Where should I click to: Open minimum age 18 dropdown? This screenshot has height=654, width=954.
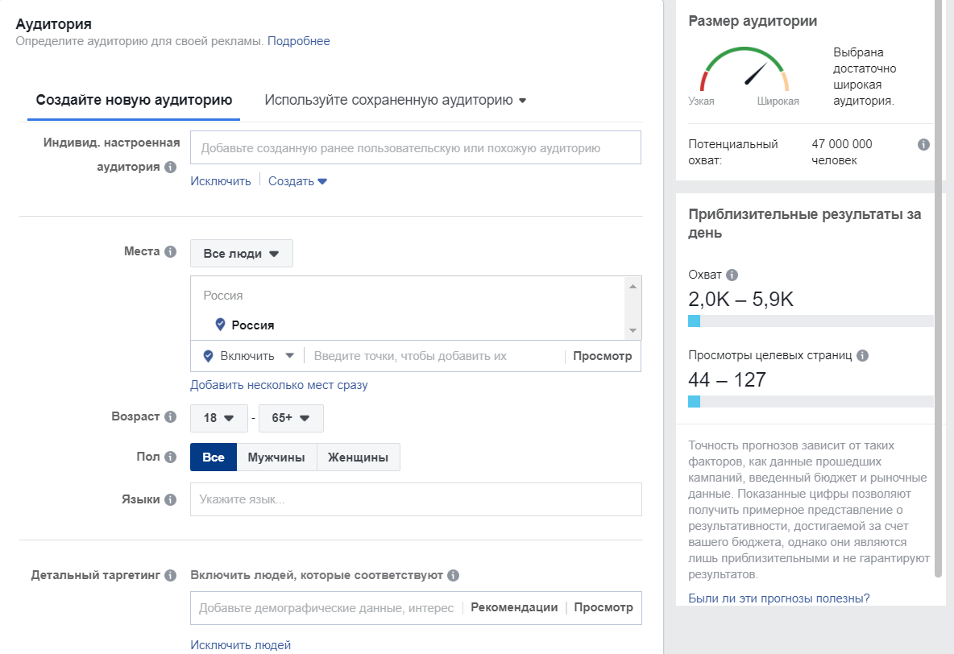pos(218,418)
